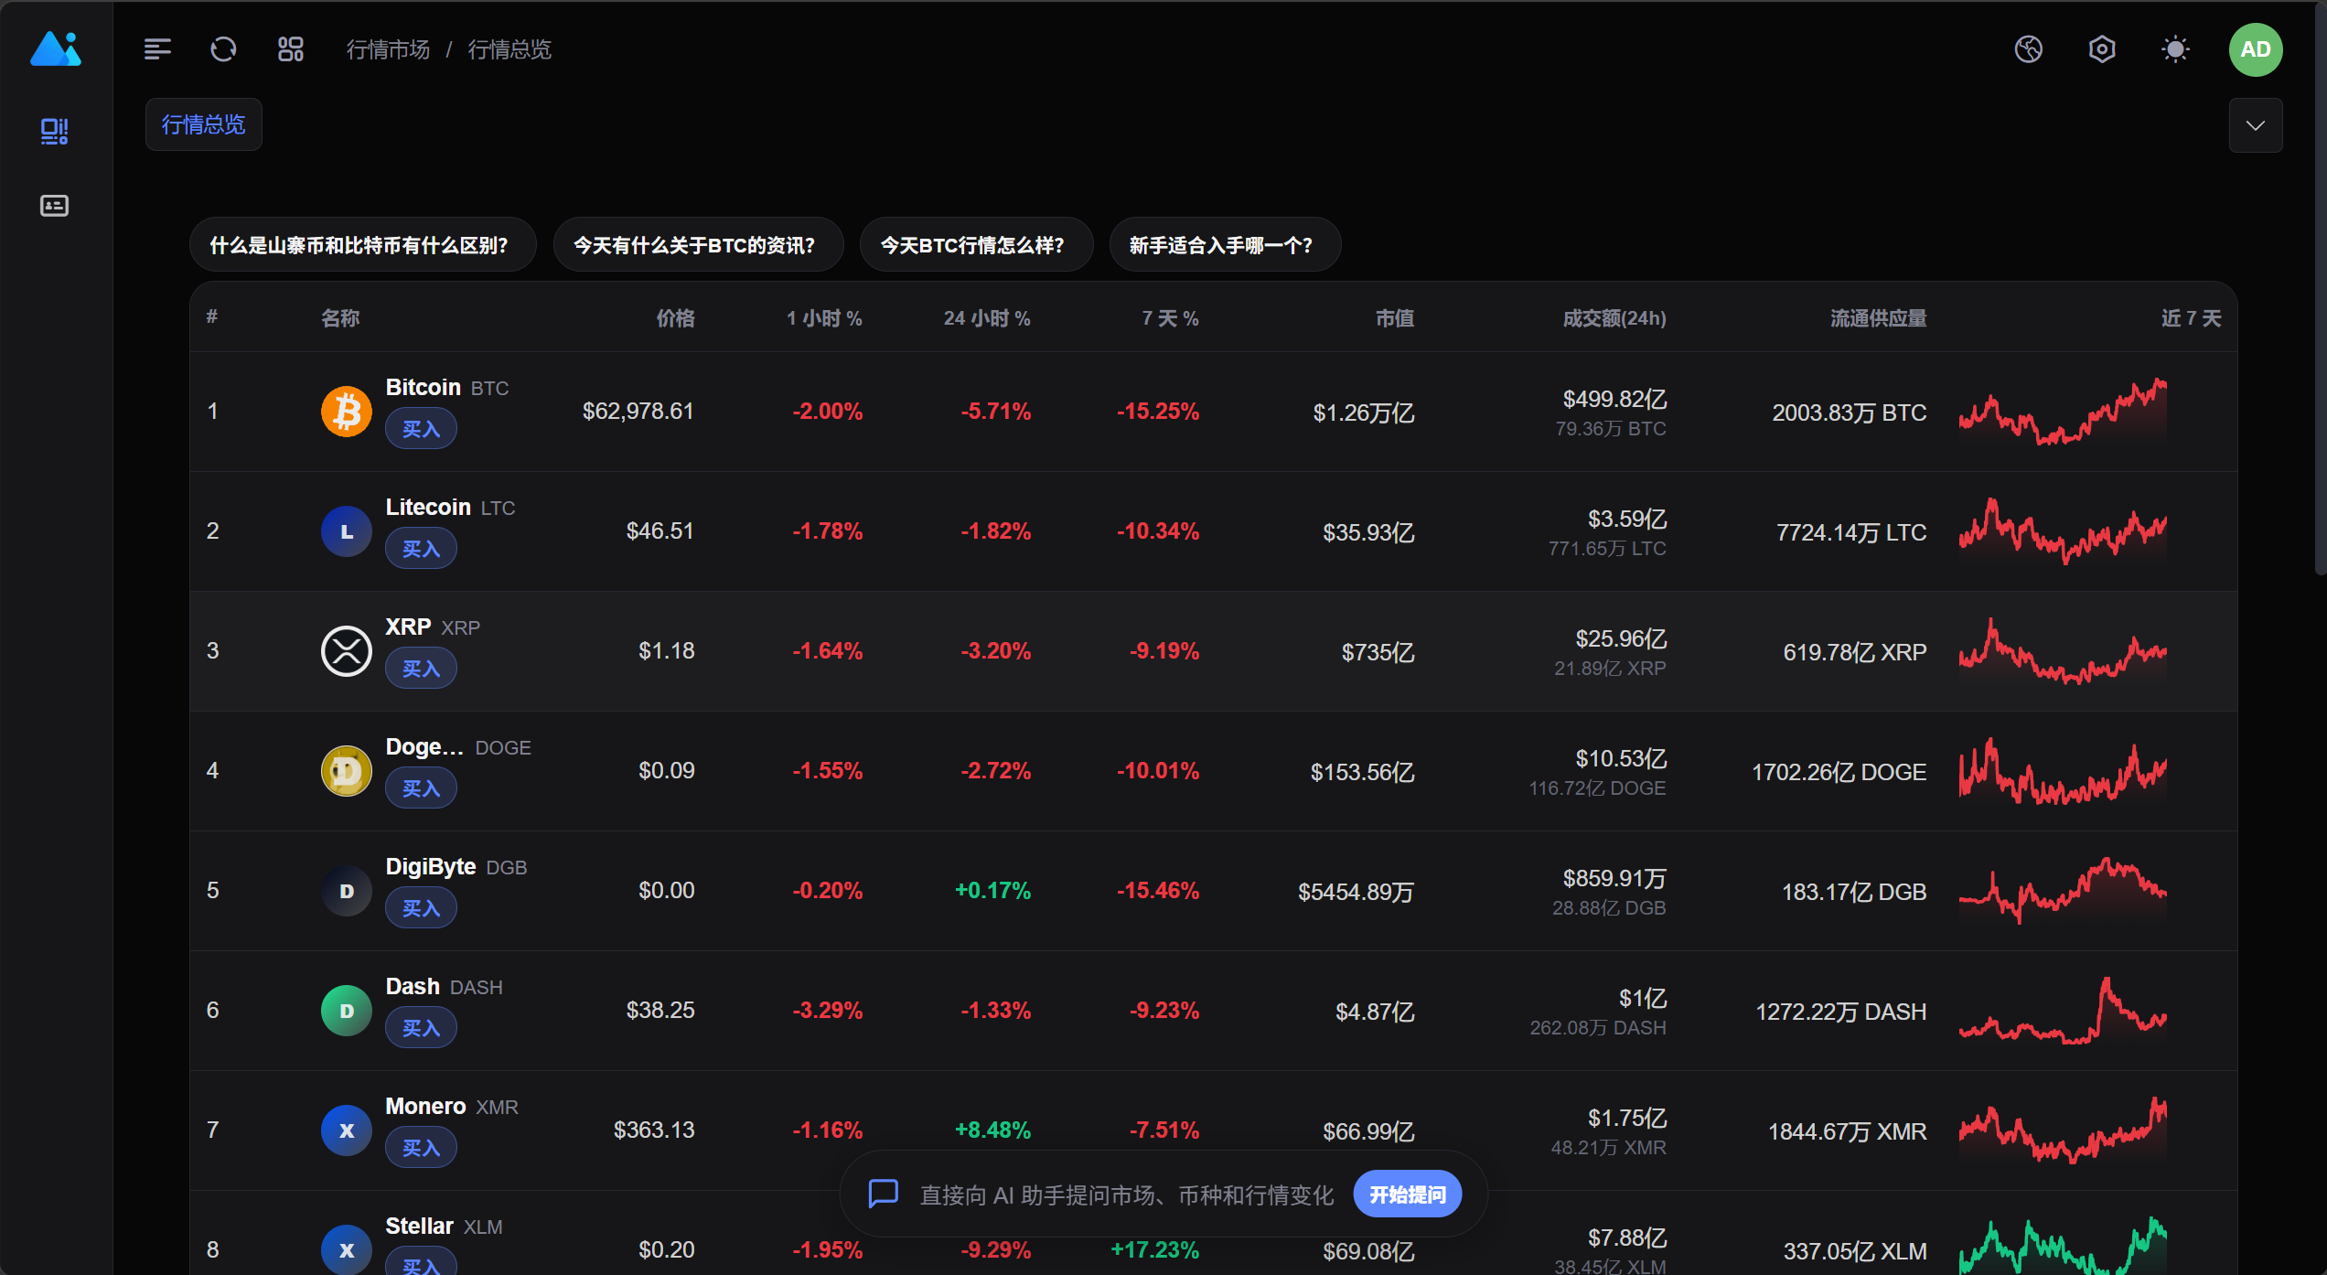
Task: Ask 新手适合入手哪一个?
Action: pos(1225,245)
